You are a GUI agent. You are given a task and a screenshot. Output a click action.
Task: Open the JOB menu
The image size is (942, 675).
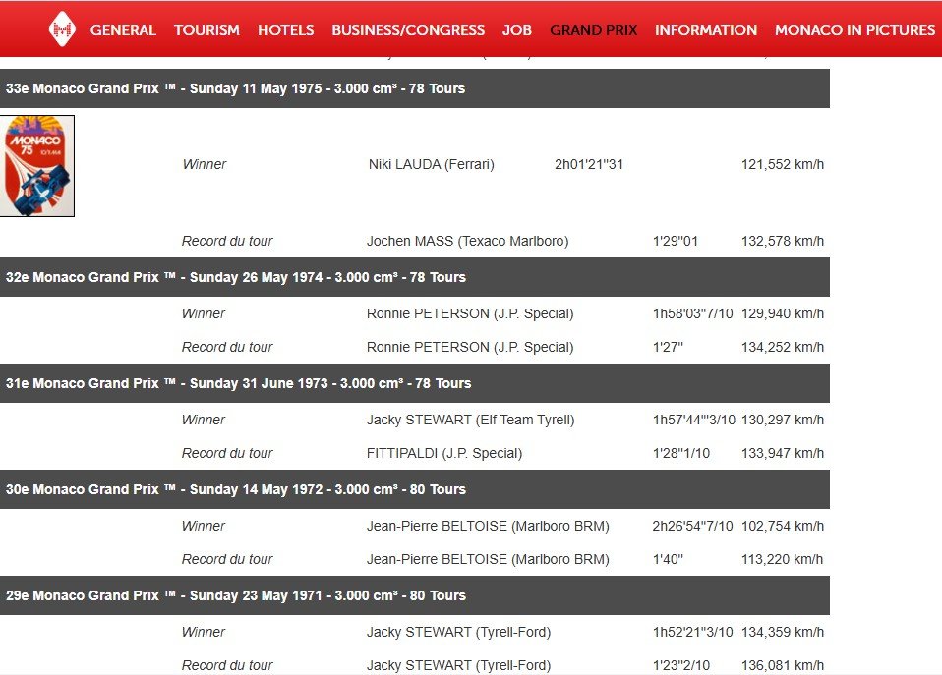coord(516,30)
